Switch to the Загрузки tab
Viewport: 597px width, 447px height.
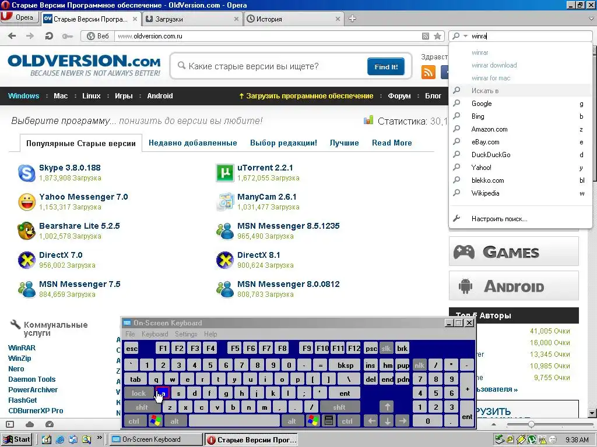192,19
